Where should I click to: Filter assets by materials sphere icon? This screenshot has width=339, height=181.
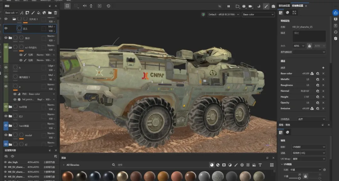[212, 165]
